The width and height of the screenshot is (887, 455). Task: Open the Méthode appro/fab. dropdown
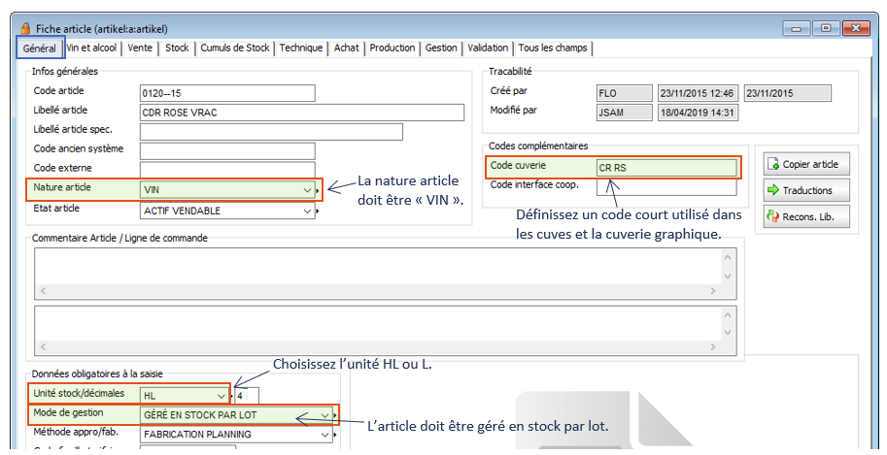324,435
